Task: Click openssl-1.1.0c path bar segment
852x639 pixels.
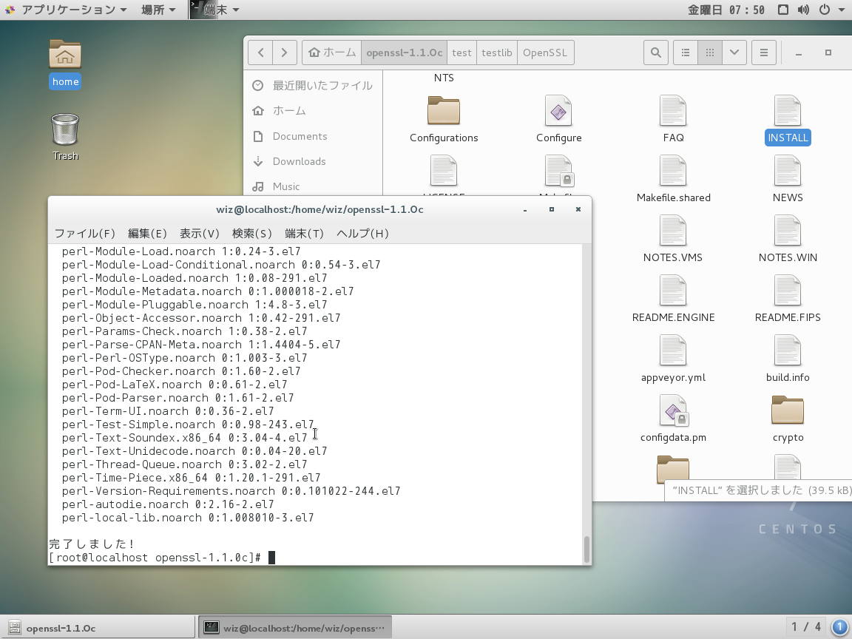Action: pos(405,53)
